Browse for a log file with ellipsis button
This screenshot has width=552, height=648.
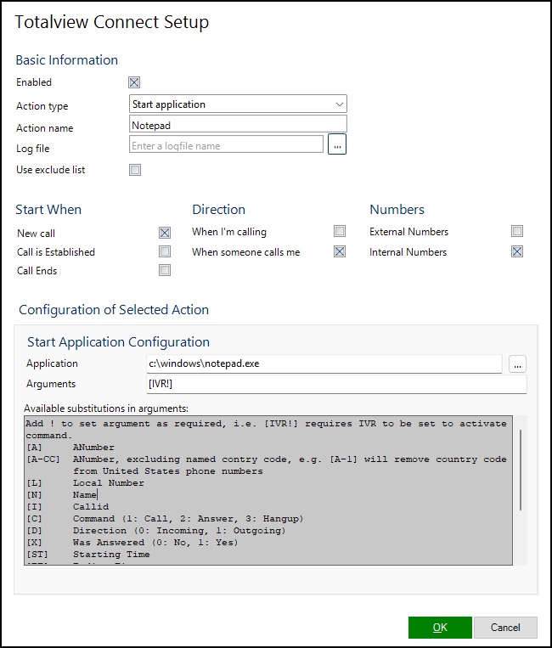tap(337, 144)
